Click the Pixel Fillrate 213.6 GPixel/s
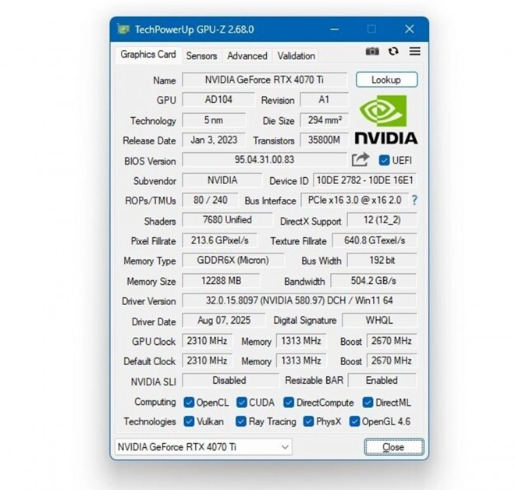This screenshot has height=490, width=515. pos(220,240)
